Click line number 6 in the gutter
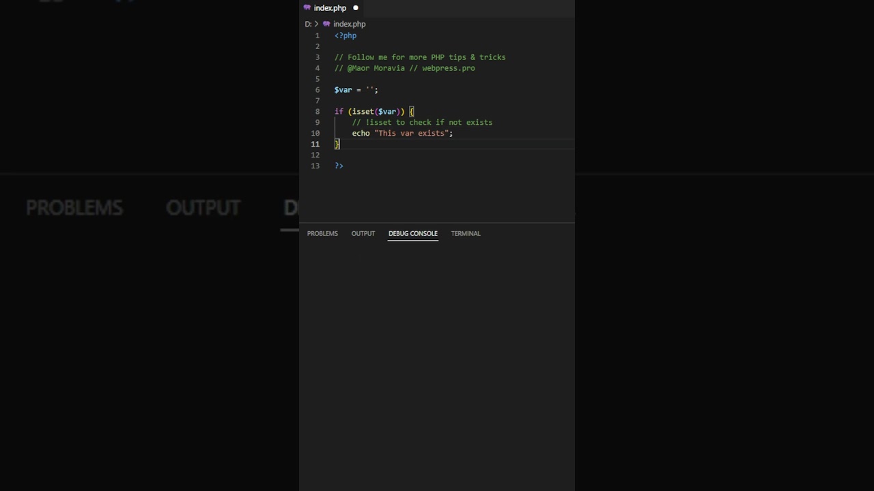This screenshot has height=491, width=874. tap(317, 90)
